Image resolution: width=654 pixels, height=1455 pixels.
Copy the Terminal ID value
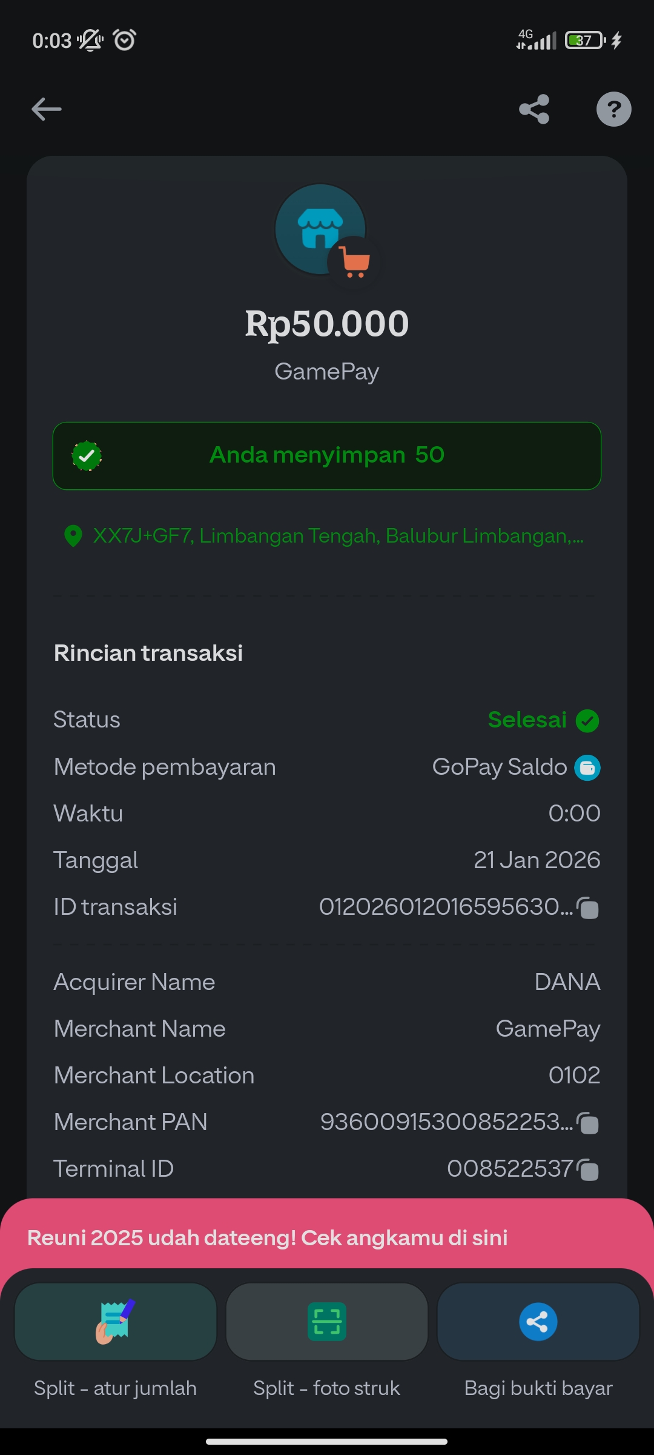588,1170
